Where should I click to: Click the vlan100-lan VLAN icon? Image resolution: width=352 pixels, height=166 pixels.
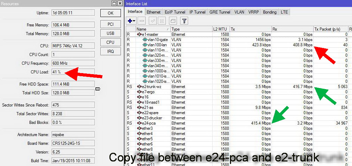[145, 45]
